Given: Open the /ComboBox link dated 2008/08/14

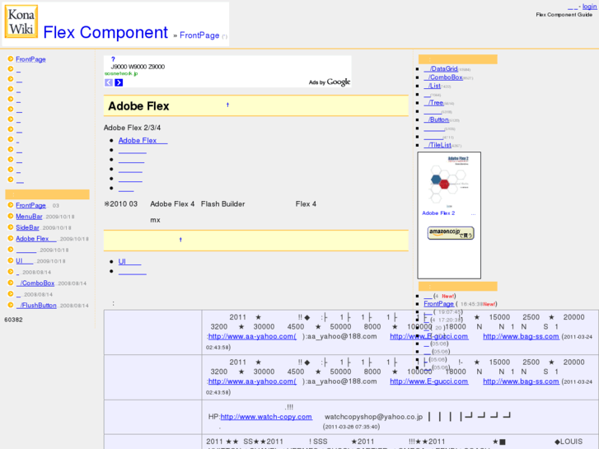Looking at the screenshot, I should 35,283.
